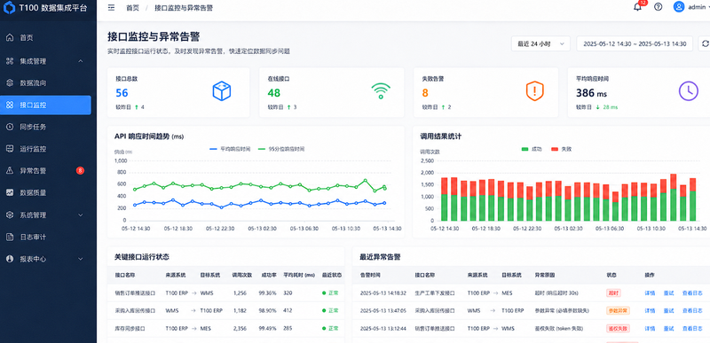Click the 异常原因 column header
710x343 pixels.
coord(545,275)
